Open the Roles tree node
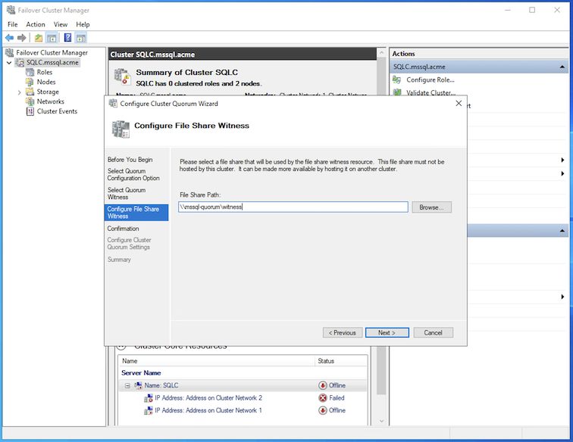573x442 pixels. (x=45, y=72)
